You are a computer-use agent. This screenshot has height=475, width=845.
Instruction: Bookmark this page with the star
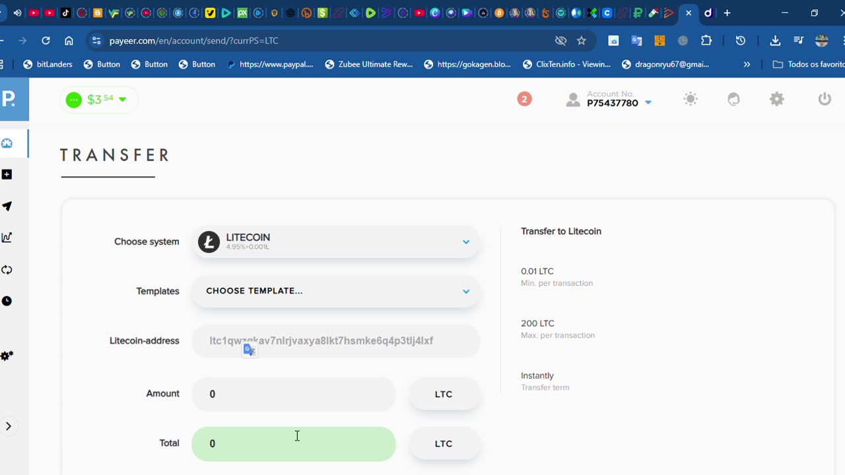[x=582, y=40]
